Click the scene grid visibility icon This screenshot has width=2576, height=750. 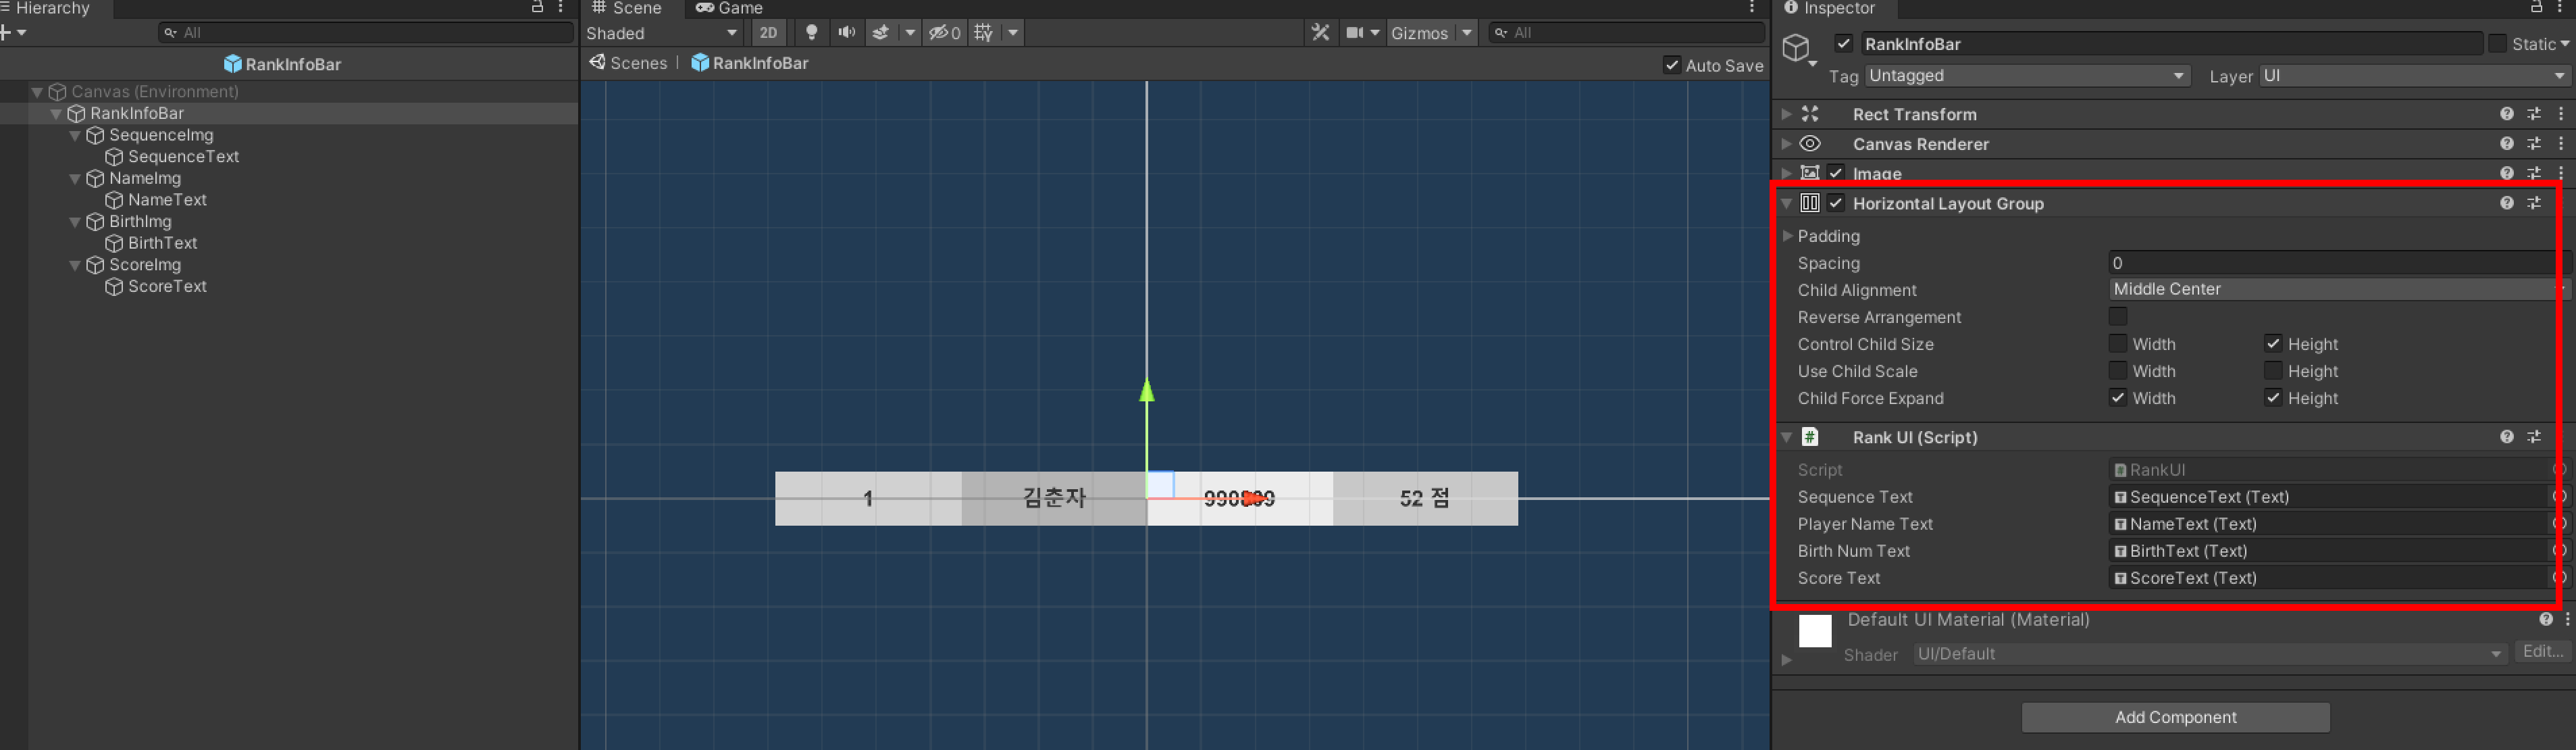pos(984,33)
